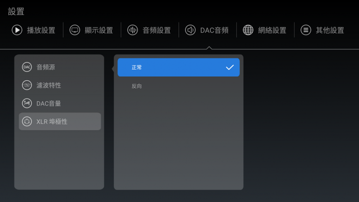The height and width of the screenshot is (202, 359).
Task: Switch to the 其他設置 tab
Action: 322,30
